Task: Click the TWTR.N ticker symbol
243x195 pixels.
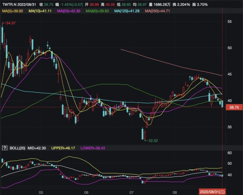Action: (9, 5)
